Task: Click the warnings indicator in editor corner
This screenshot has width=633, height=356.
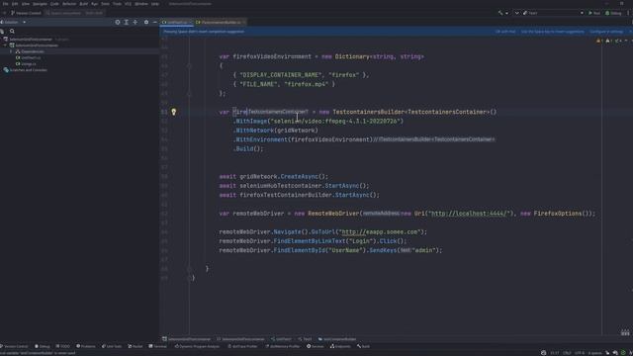Action: (x=599, y=41)
